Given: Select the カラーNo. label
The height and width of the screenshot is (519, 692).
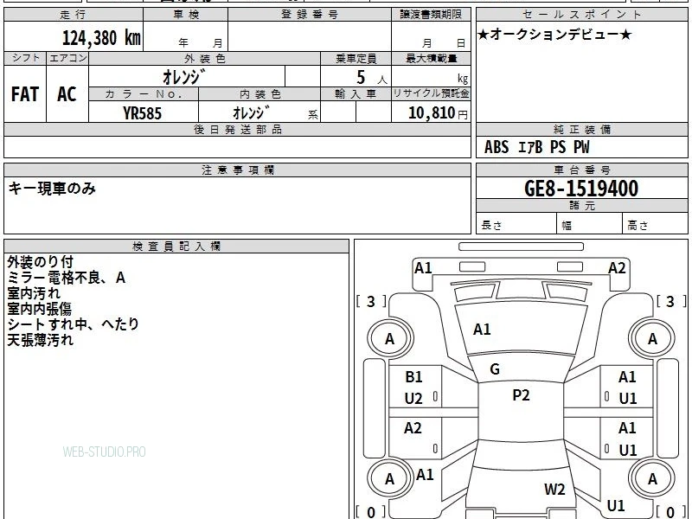Looking at the screenshot, I should click(144, 94).
